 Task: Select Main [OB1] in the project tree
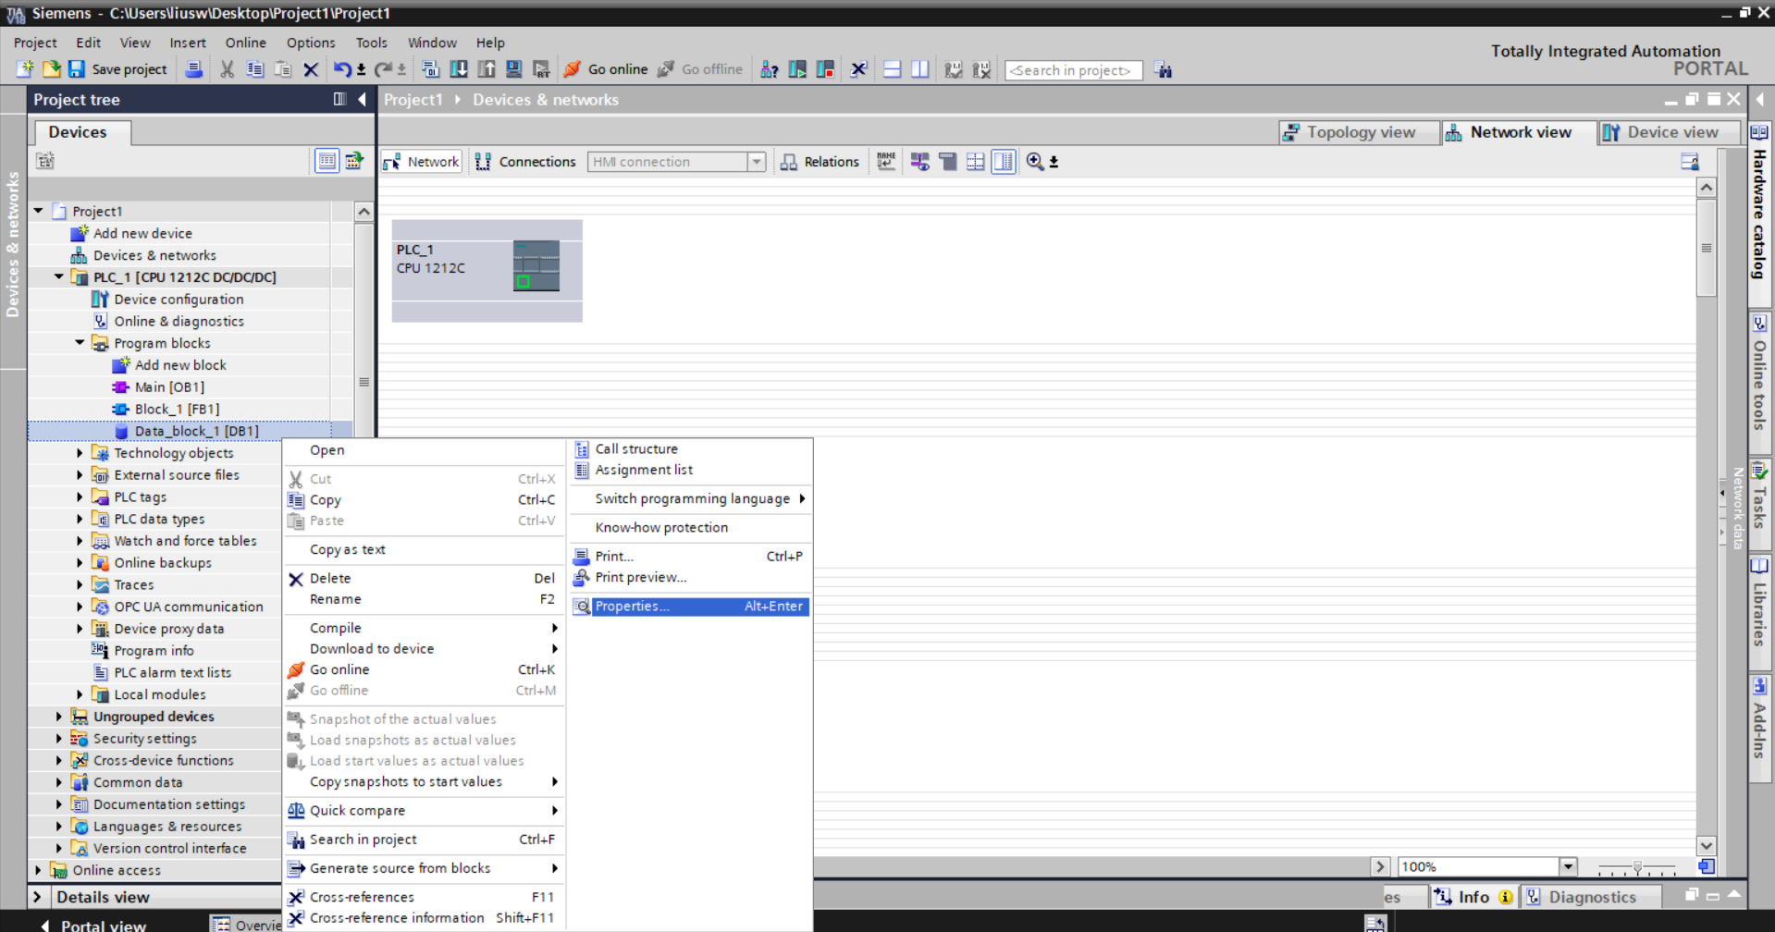coord(169,387)
